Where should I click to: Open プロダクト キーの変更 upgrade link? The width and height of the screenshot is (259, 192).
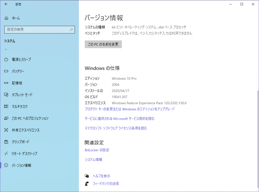click(129, 109)
